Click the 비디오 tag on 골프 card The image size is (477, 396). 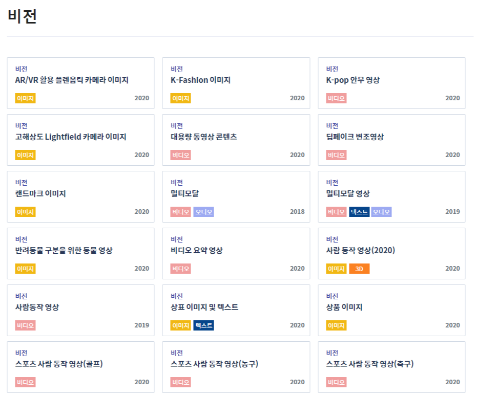(25, 382)
